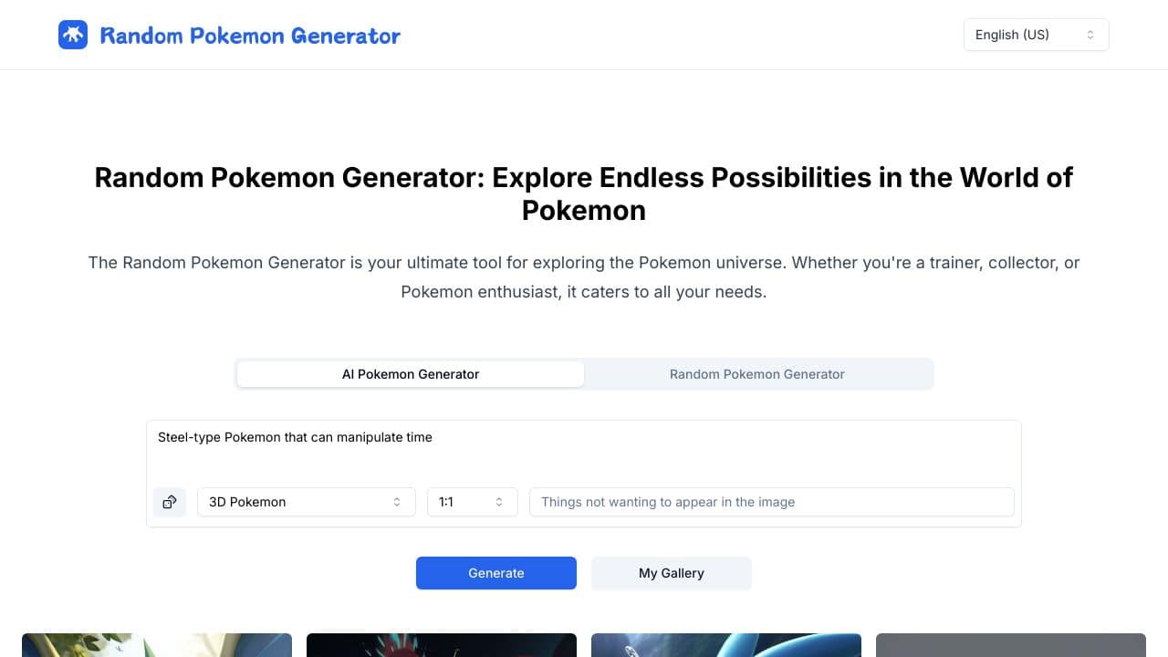Screen dimensions: 1168x657
Task: Open the English (US) language dropdown
Action: click(x=1036, y=35)
